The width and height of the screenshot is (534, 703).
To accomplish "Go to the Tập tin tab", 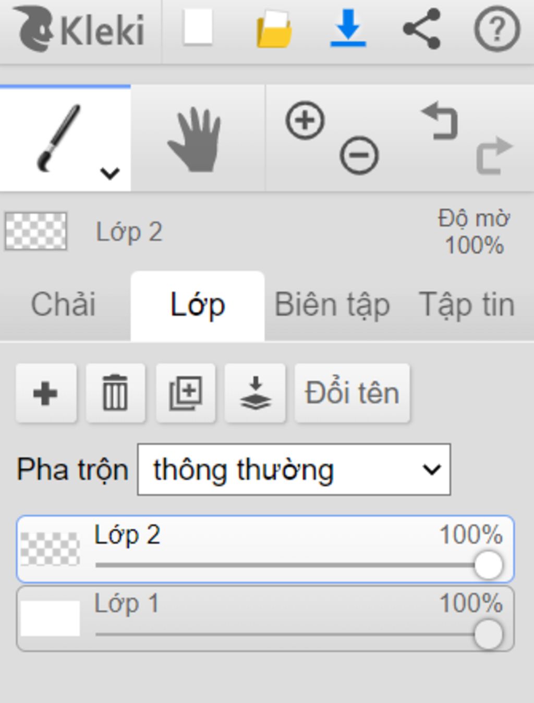I will pos(467,305).
